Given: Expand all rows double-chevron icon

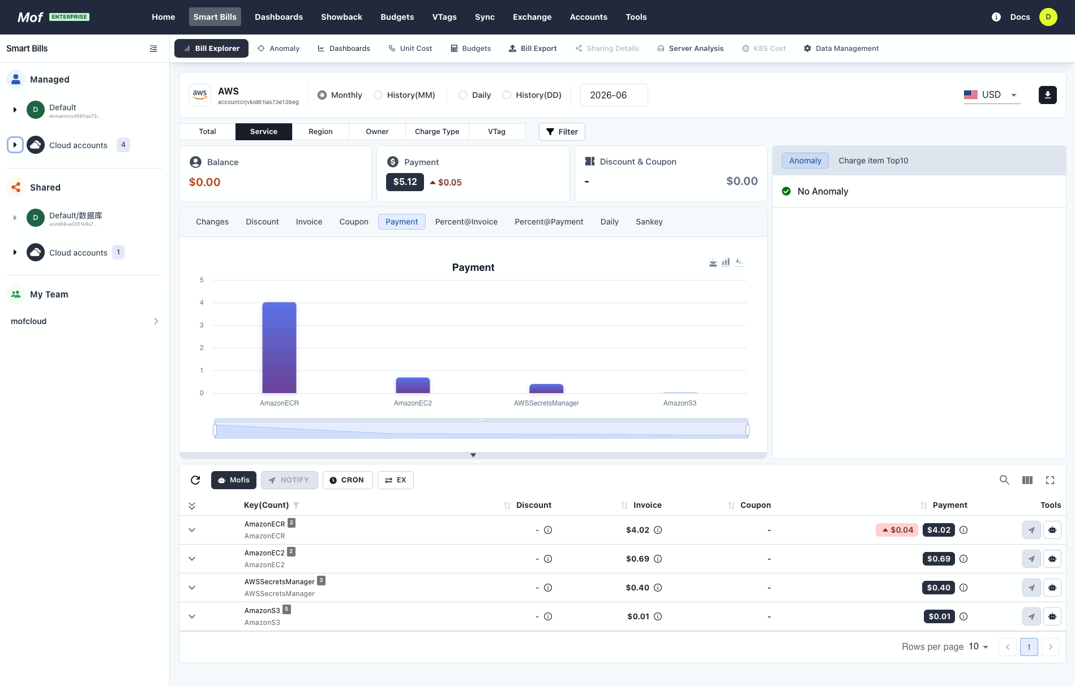Looking at the screenshot, I should [192, 506].
